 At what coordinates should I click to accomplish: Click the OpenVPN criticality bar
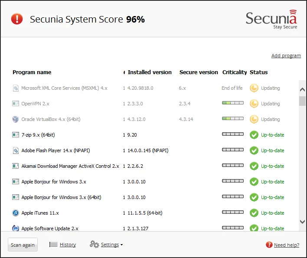point(233,103)
